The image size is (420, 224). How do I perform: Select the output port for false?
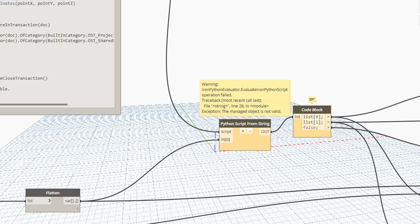pyautogui.click(x=328, y=127)
